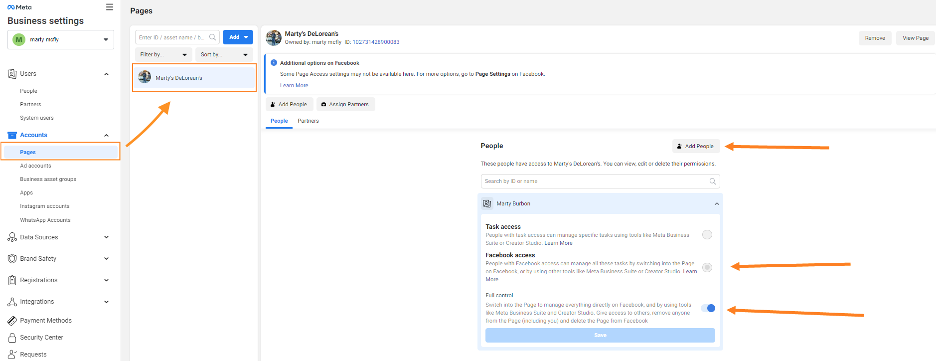Click the blue Save button
Image resolution: width=936 pixels, height=361 pixels.
click(x=600, y=335)
